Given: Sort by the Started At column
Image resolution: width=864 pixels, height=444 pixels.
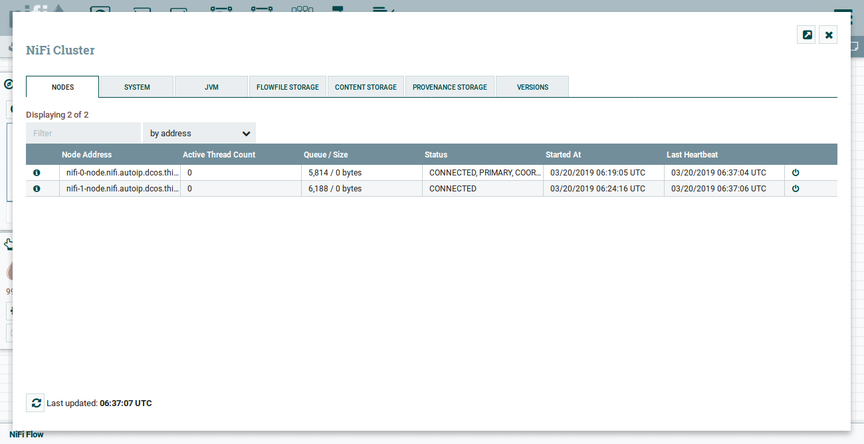Looking at the screenshot, I should [x=603, y=154].
